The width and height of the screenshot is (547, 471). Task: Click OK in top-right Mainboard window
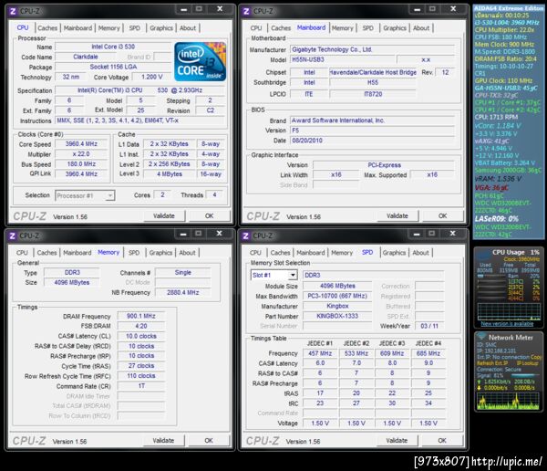click(443, 216)
